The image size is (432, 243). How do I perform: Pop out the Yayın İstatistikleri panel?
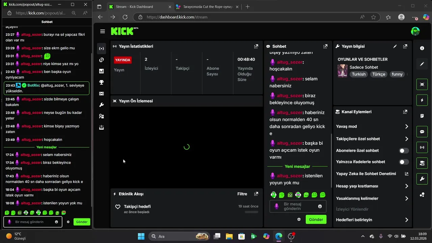point(256,46)
